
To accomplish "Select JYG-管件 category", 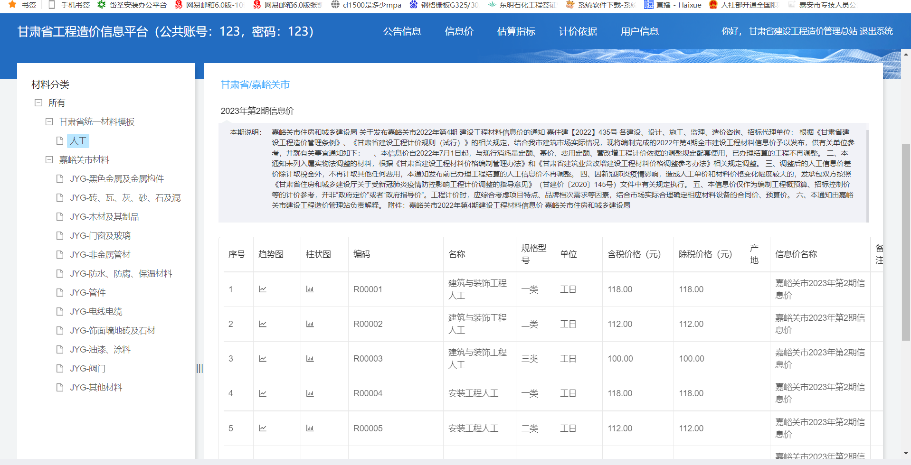I will pos(88,292).
